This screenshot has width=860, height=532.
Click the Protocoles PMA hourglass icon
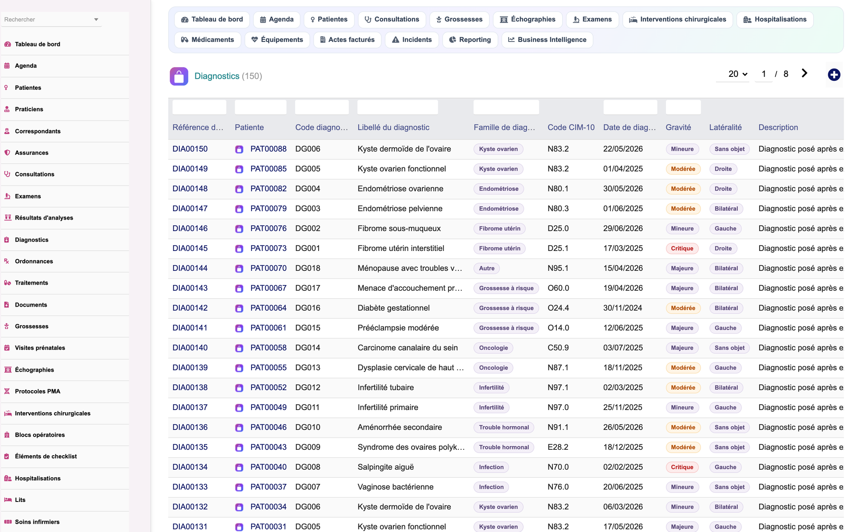[x=7, y=391]
